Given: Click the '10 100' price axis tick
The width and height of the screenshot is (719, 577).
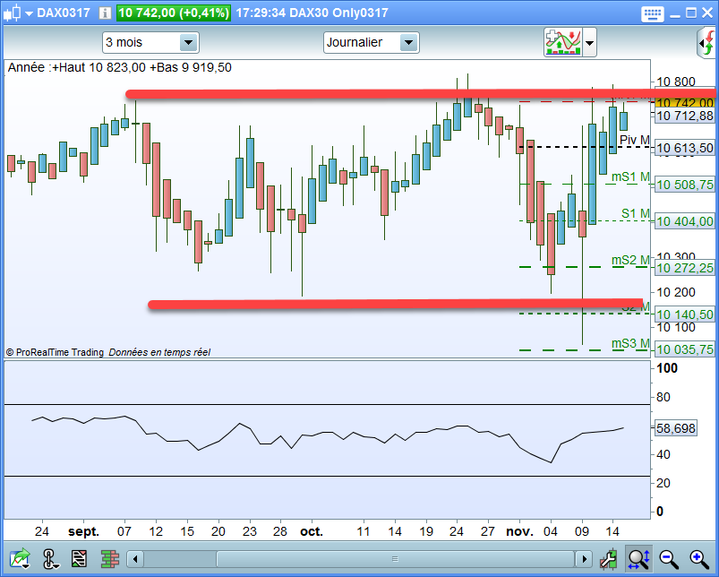Looking at the screenshot, I should (x=676, y=327).
